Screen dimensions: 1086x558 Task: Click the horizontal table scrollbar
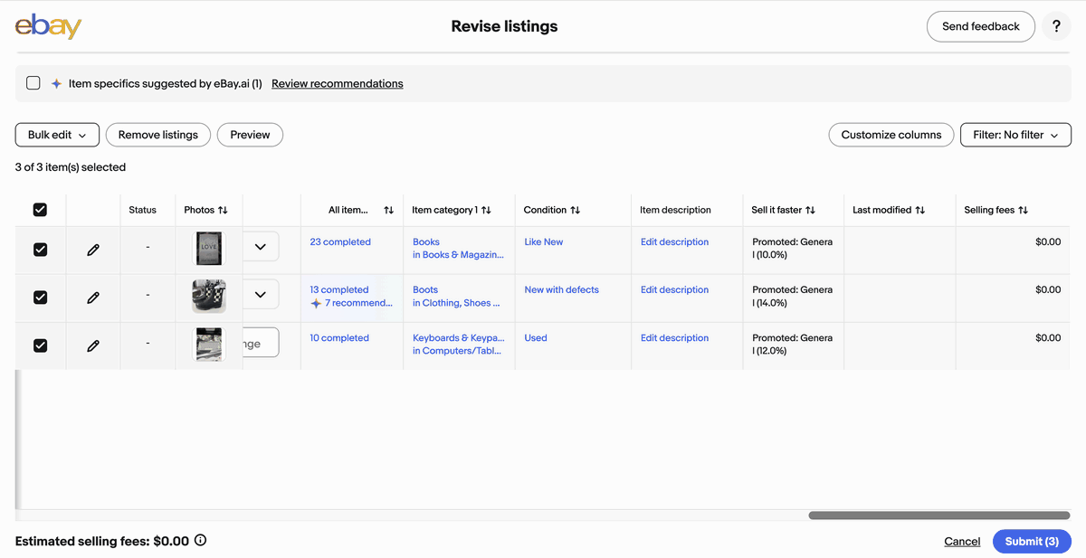(939, 515)
